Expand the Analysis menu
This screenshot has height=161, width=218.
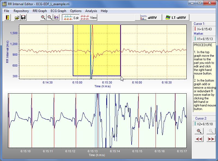coord(91,11)
